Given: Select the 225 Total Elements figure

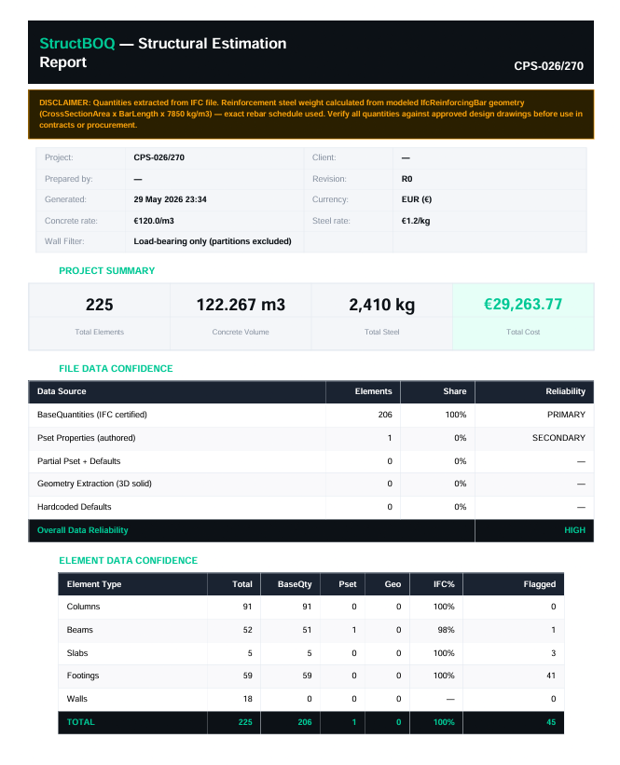Looking at the screenshot, I should click(99, 305).
